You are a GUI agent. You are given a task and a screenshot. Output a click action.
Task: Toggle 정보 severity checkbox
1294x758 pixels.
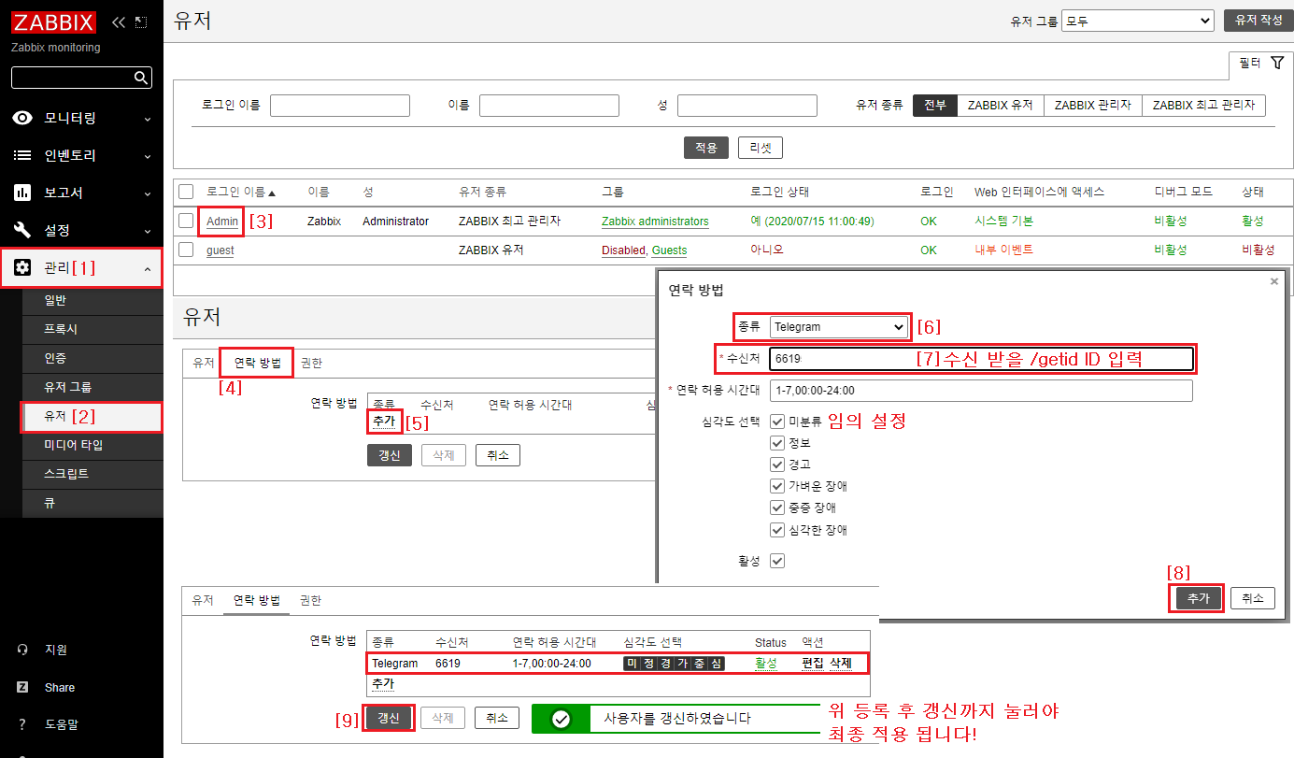click(777, 442)
